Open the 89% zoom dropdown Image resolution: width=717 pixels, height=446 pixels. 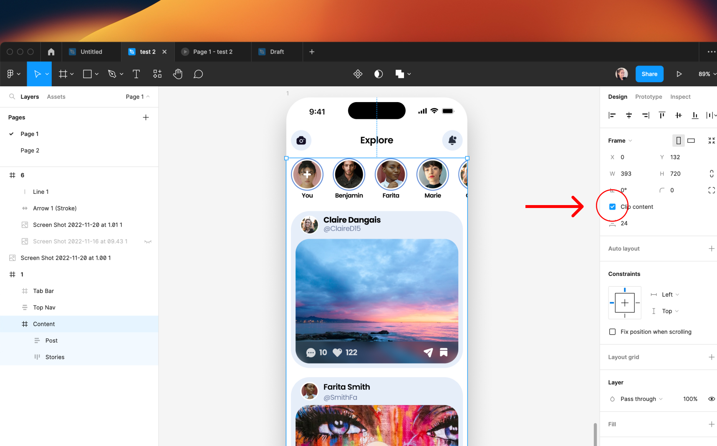[x=707, y=74]
